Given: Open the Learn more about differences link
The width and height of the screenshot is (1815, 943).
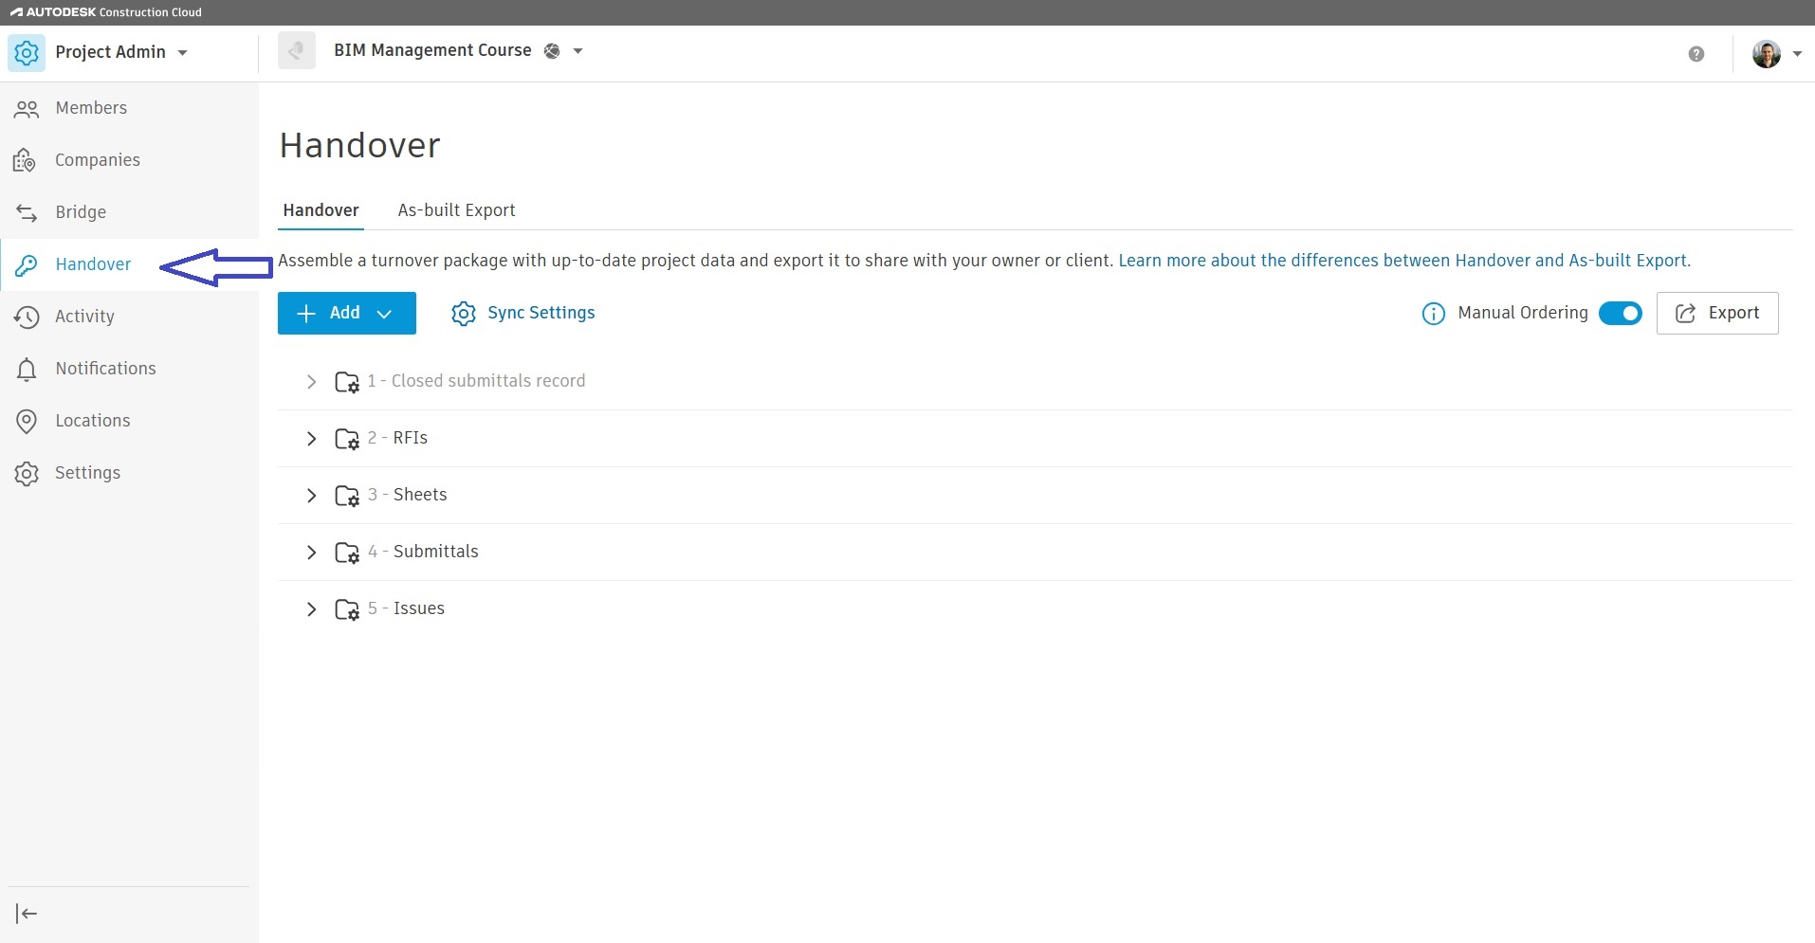Looking at the screenshot, I should 1403,261.
